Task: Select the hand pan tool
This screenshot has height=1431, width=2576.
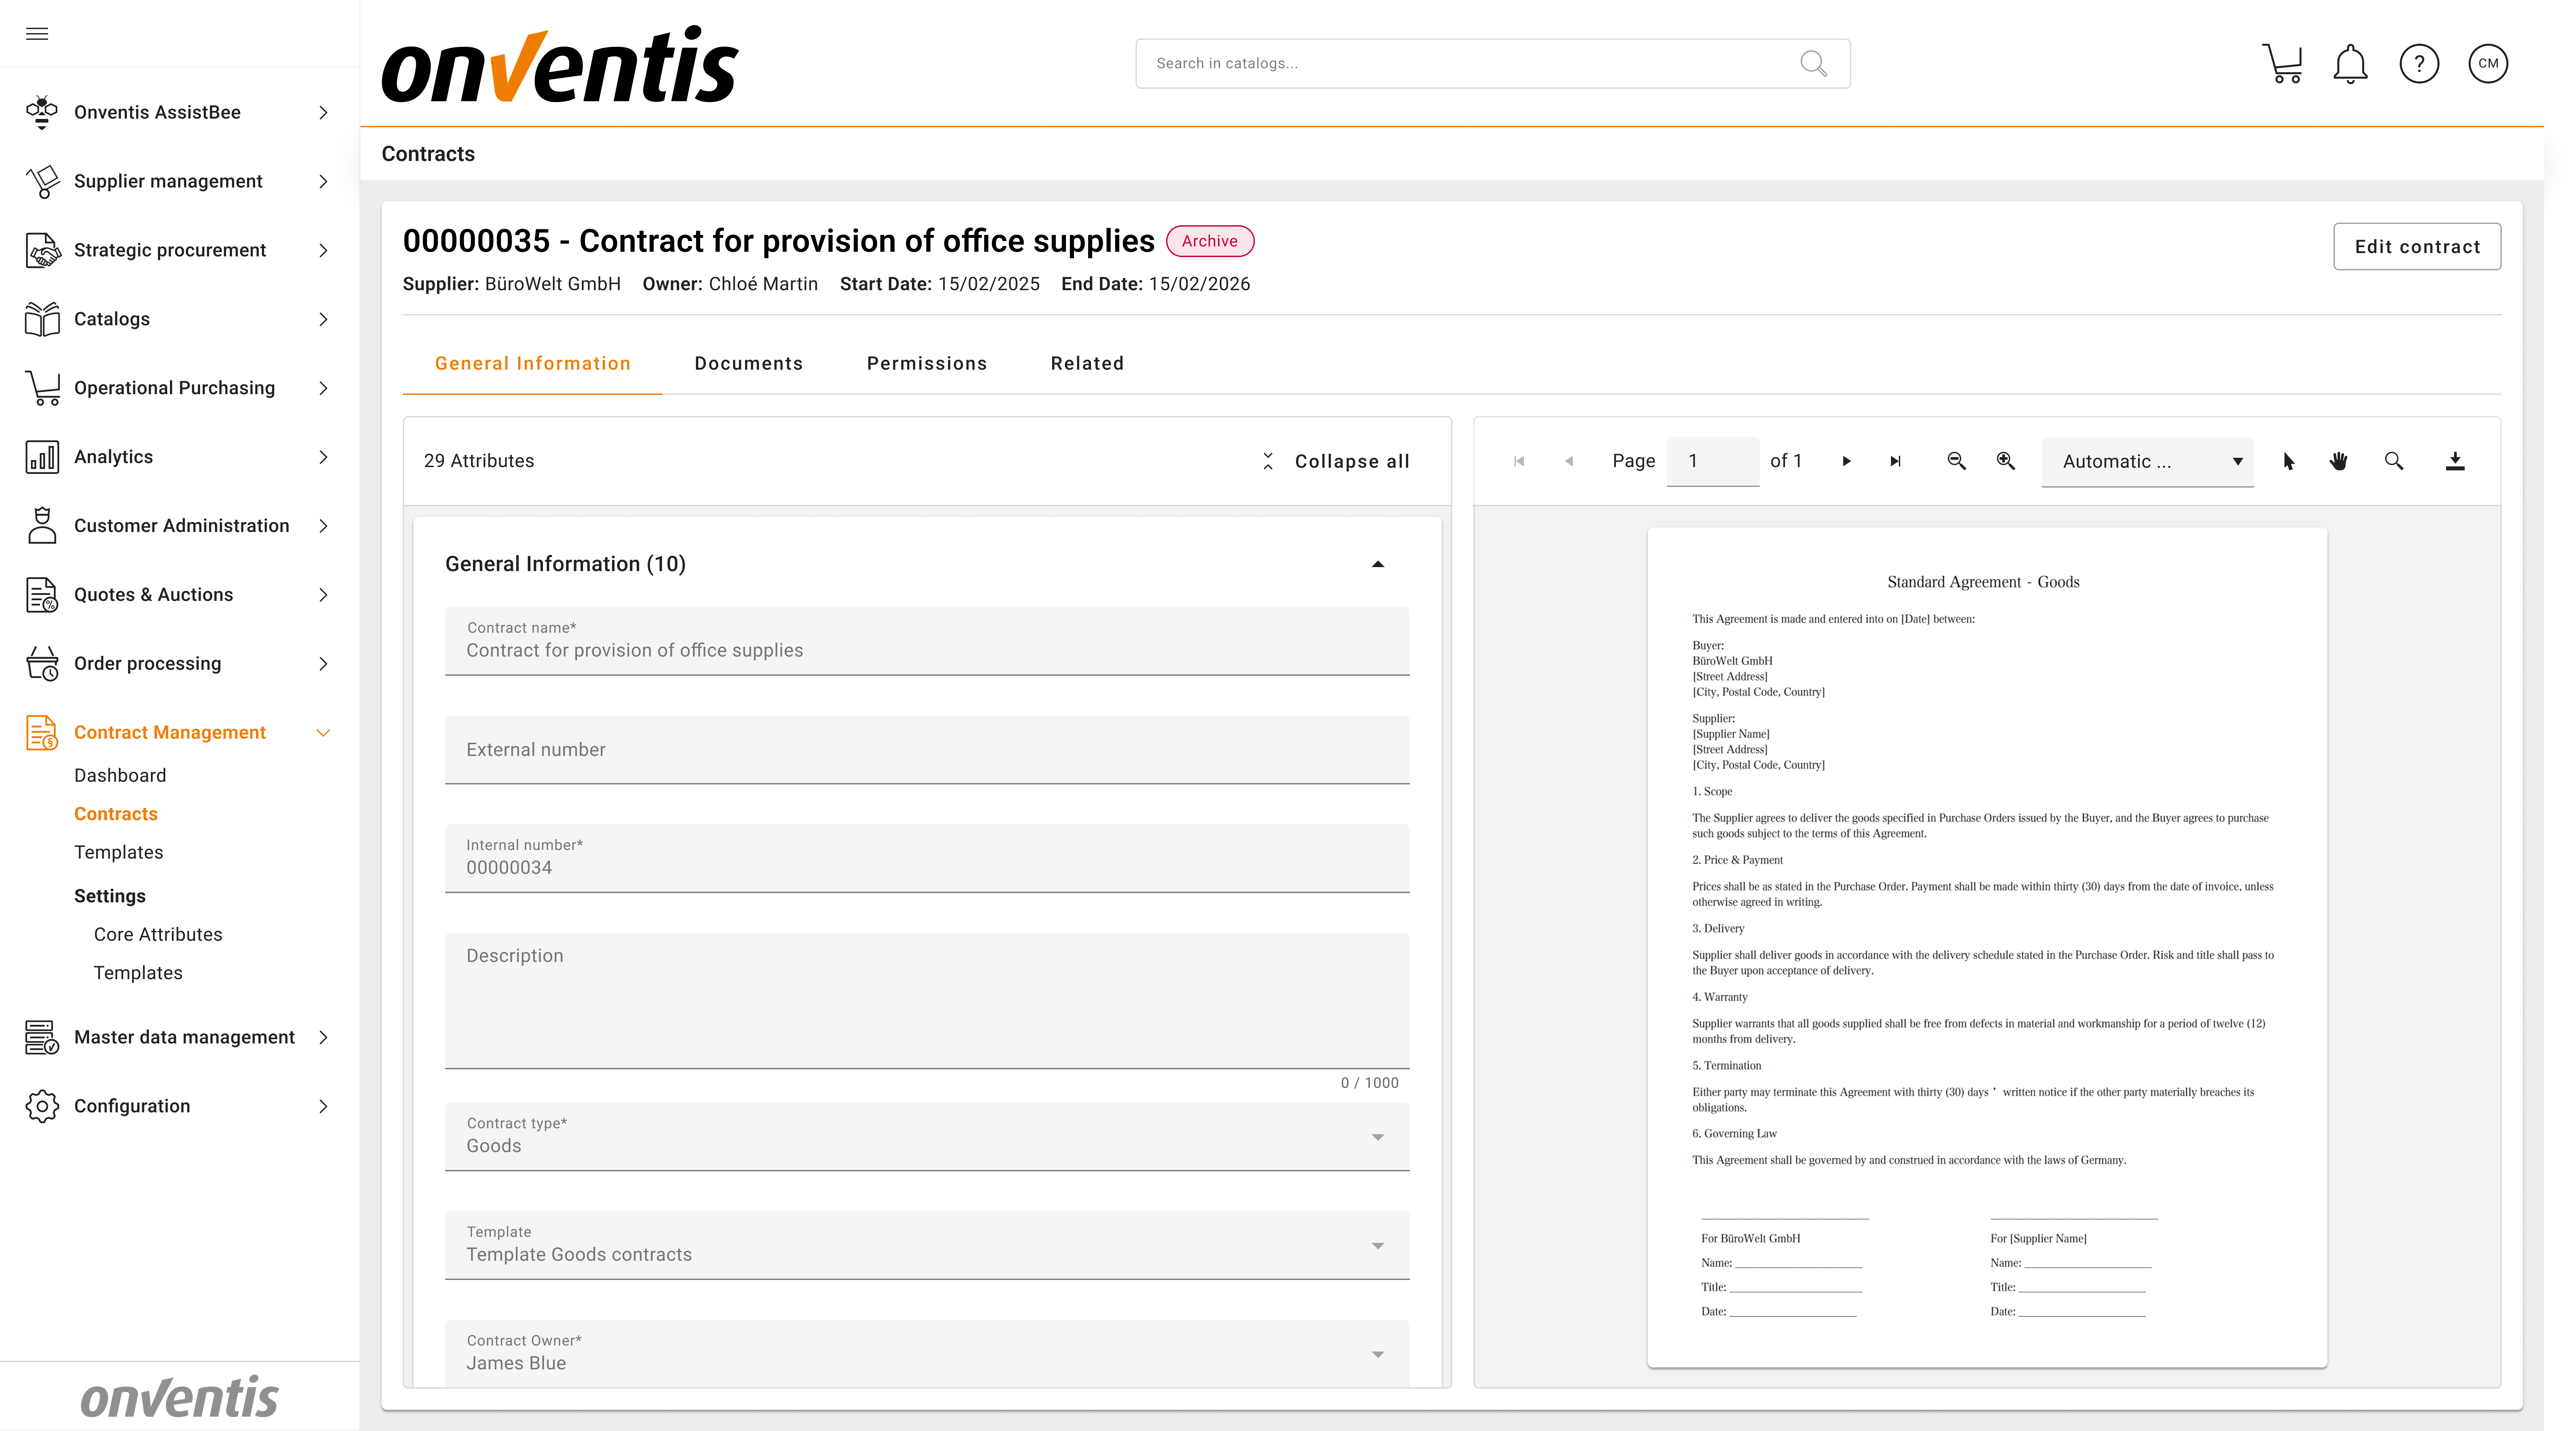Action: click(2338, 461)
